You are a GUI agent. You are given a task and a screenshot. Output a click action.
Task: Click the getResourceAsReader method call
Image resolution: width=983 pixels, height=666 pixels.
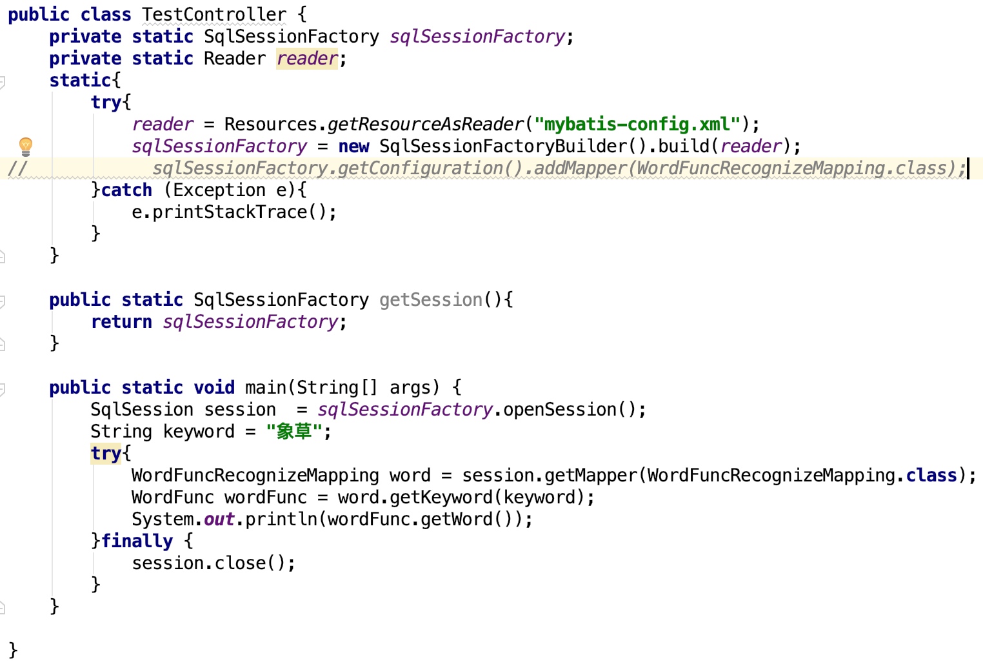425,124
